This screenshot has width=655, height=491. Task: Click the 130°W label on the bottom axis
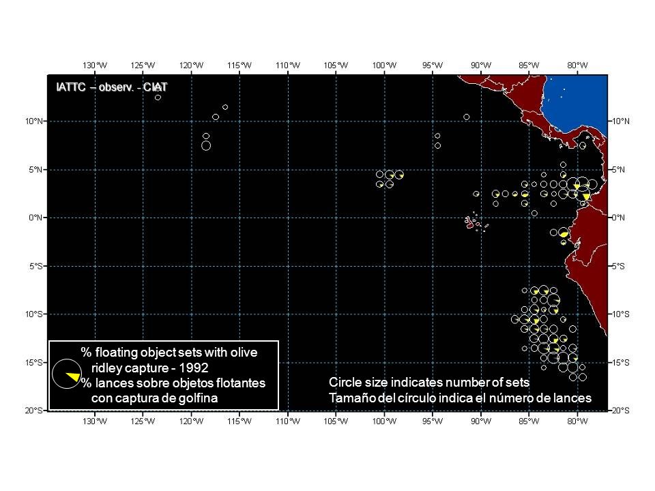95,421
